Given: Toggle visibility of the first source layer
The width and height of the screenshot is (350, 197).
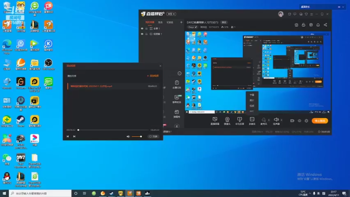Looking at the screenshot, I should tap(142, 28).
